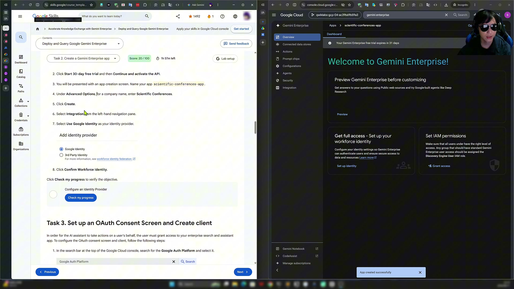Click Set up identity link

tap(346, 166)
